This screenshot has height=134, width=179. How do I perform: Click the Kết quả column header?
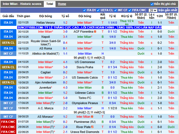point(103,16)
